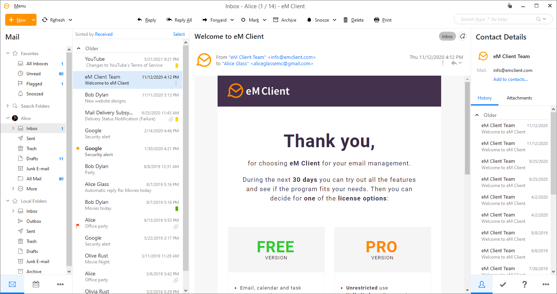
Task: Switch to Contacts using the bottom-right people icon
Action: [482, 284]
